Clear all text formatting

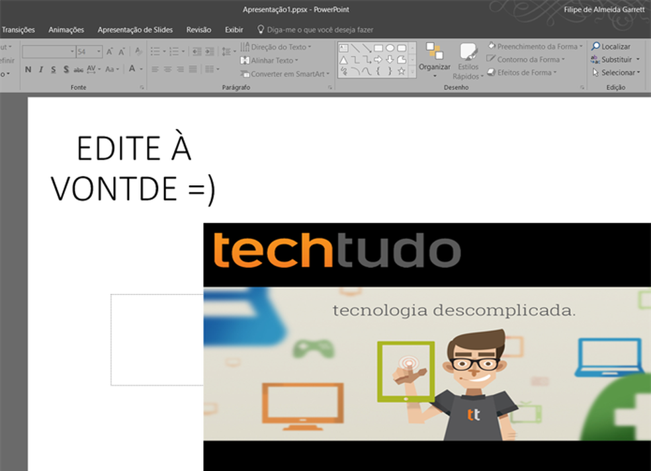click(x=138, y=52)
